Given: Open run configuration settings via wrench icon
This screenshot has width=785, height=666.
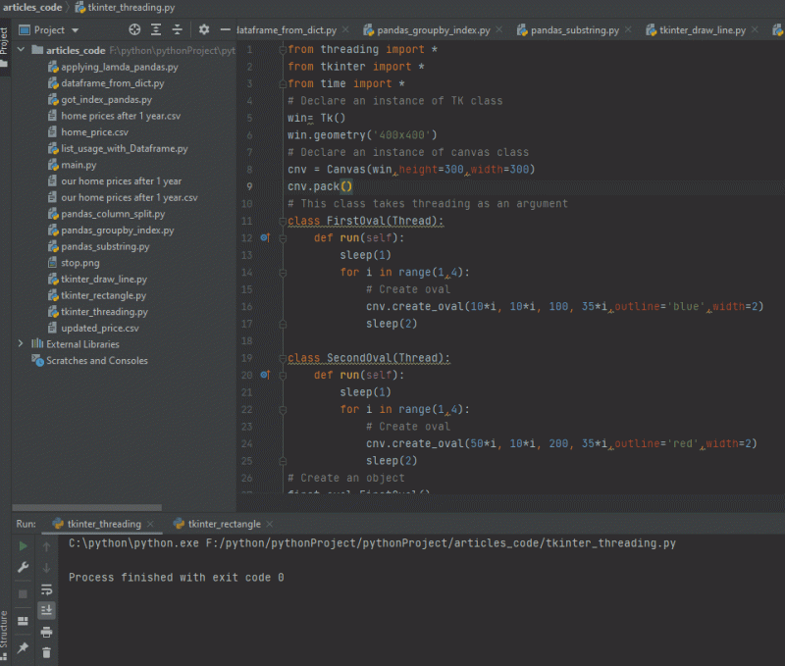Looking at the screenshot, I should 22,567.
